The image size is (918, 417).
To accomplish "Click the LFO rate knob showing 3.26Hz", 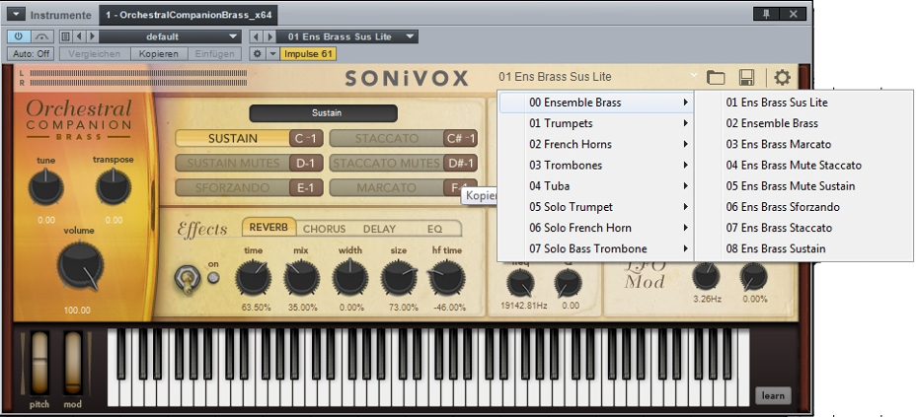I will pyautogui.click(x=706, y=276).
